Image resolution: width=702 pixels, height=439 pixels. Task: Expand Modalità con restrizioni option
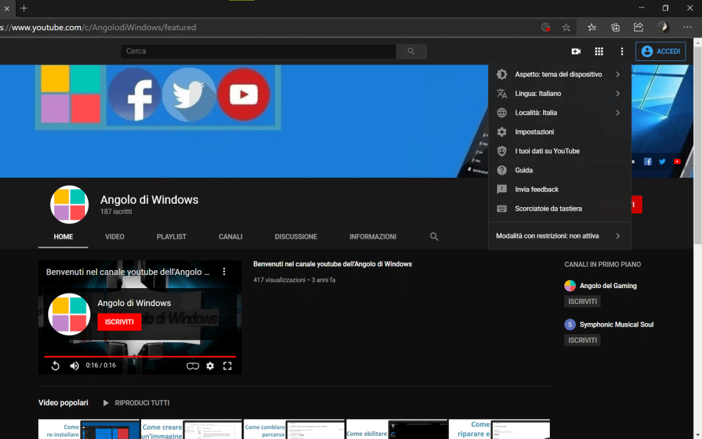559,236
